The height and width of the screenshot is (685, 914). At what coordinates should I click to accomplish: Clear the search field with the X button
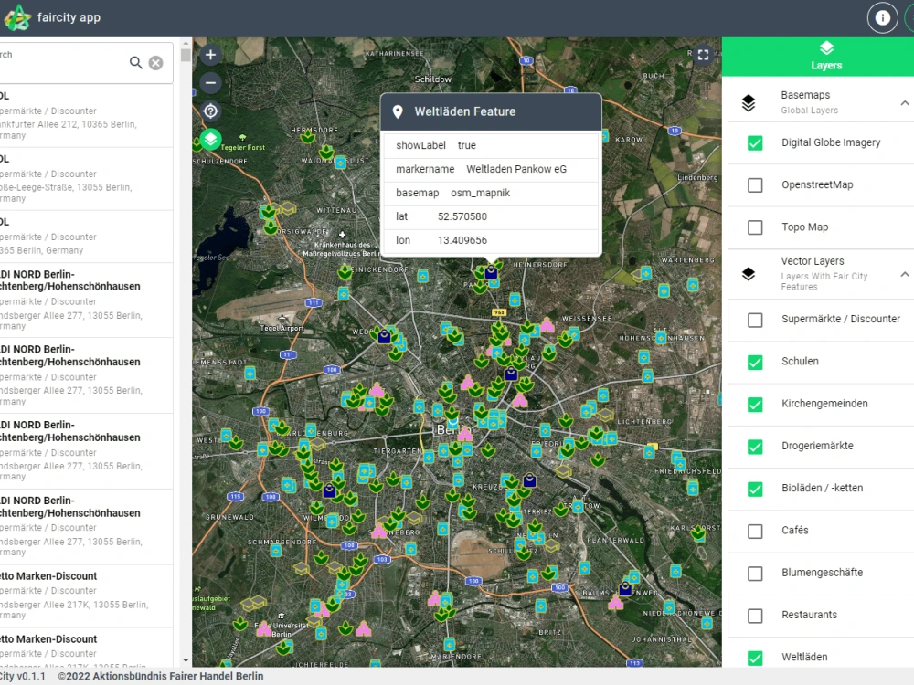(x=154, y=62)
